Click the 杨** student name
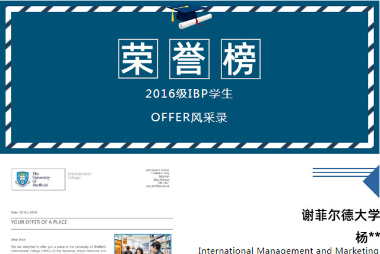This screenshot has height=254, width=380. point(368,237)
